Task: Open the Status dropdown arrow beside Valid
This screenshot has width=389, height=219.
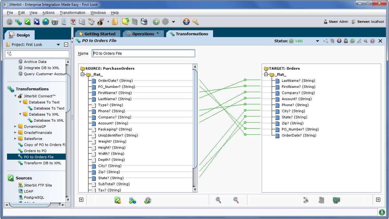Action: coord(317,41)
